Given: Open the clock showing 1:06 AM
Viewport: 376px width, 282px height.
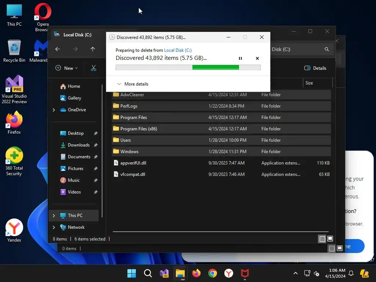Looking at the screenshot, I should coord(335,273).
